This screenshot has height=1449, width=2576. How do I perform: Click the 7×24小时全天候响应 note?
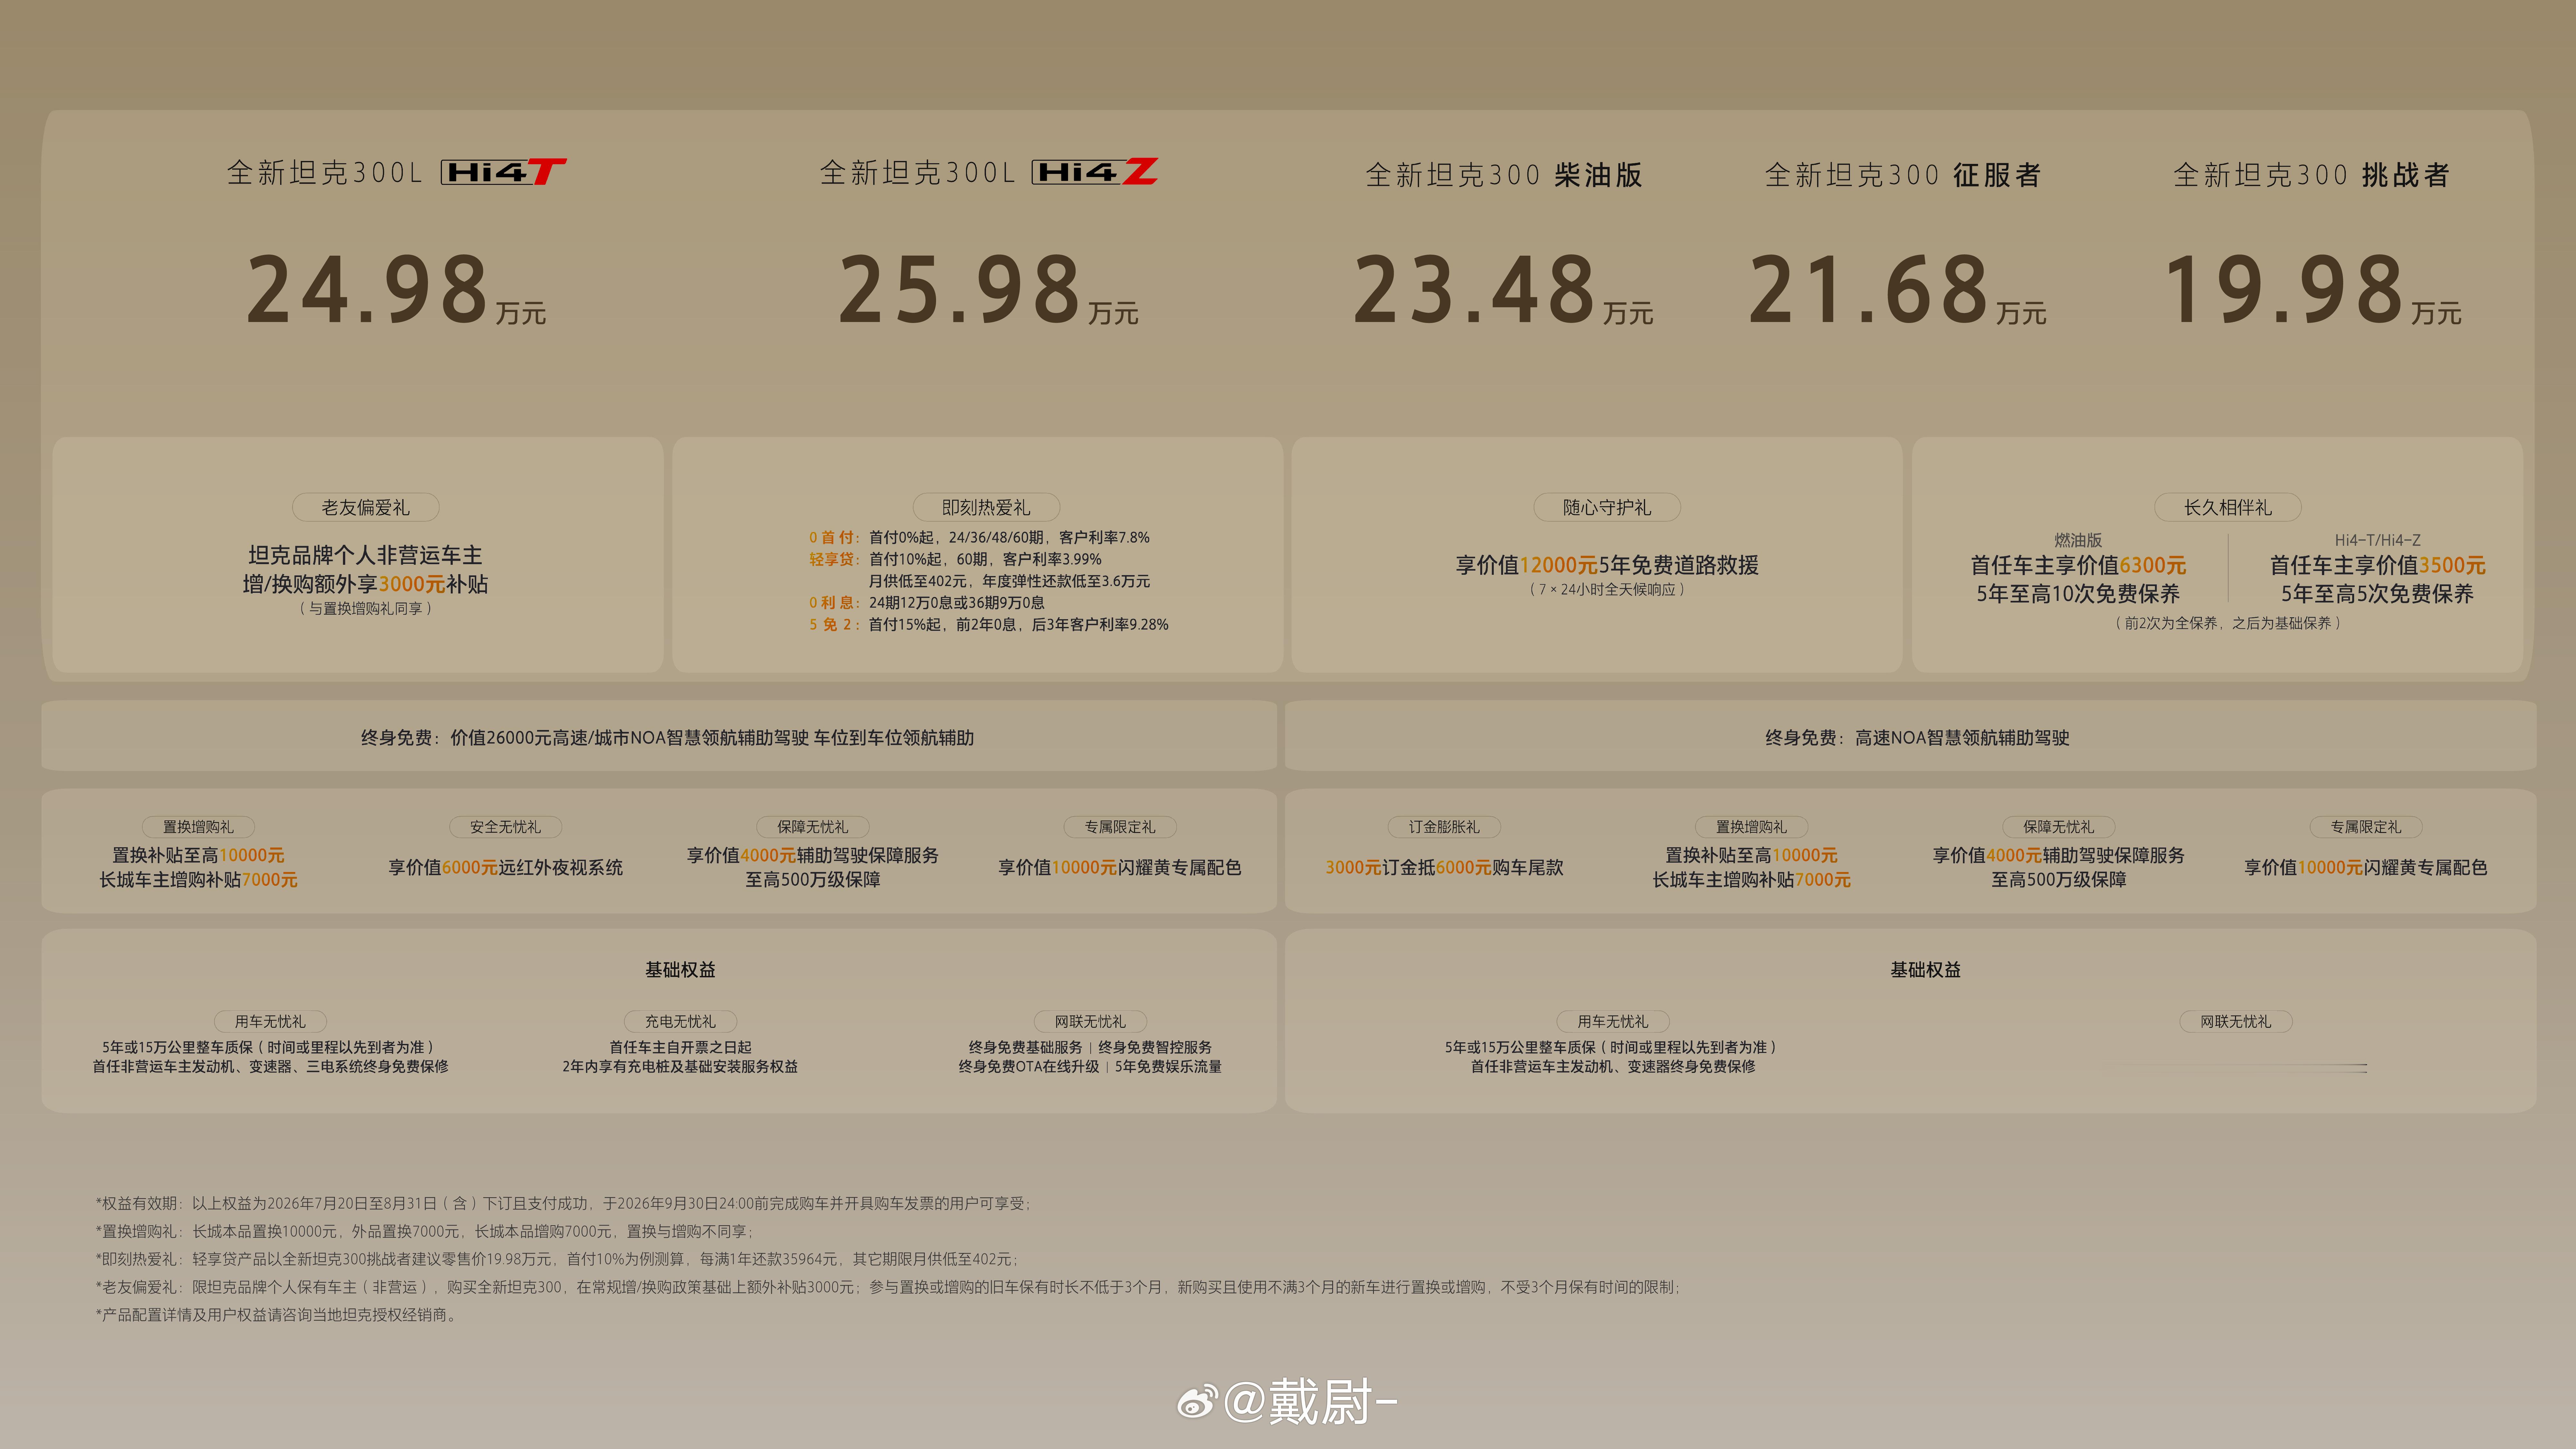(1607, 589)
